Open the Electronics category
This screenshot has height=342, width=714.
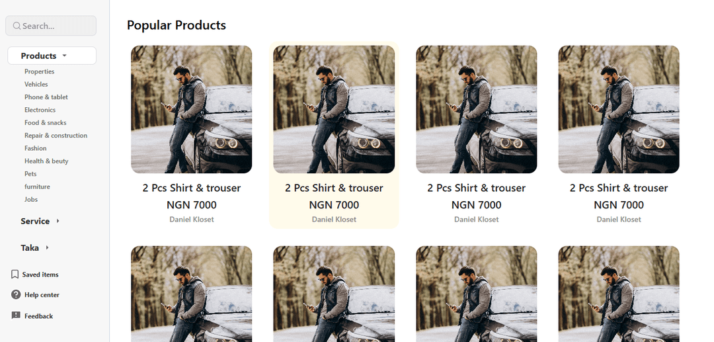coord(40,110)
